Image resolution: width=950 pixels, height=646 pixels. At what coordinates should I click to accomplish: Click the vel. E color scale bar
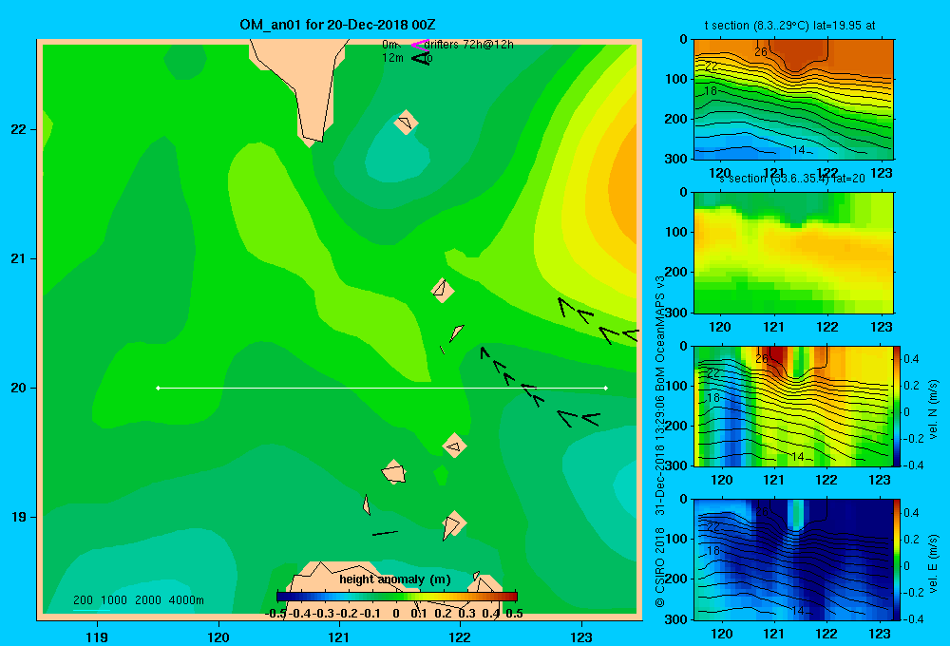pyautogui.click(x=897, y=559)
